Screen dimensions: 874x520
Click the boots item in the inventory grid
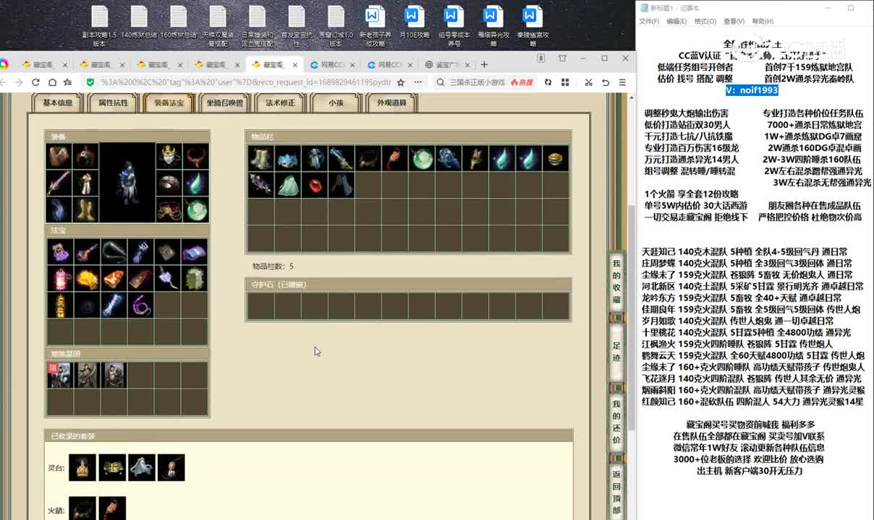pos(260,158)
